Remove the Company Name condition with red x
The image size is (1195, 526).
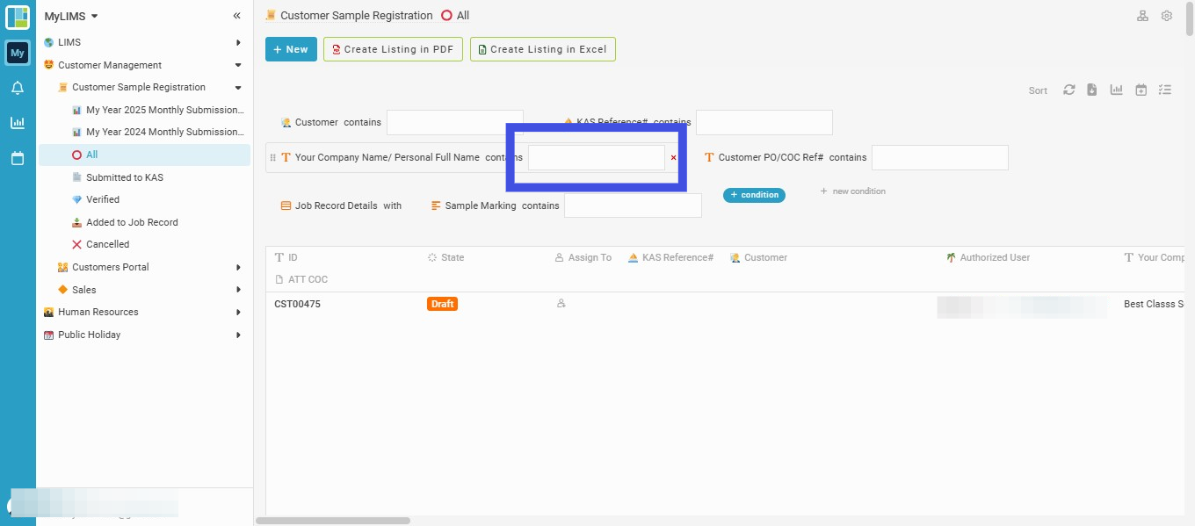pos(674,158)
